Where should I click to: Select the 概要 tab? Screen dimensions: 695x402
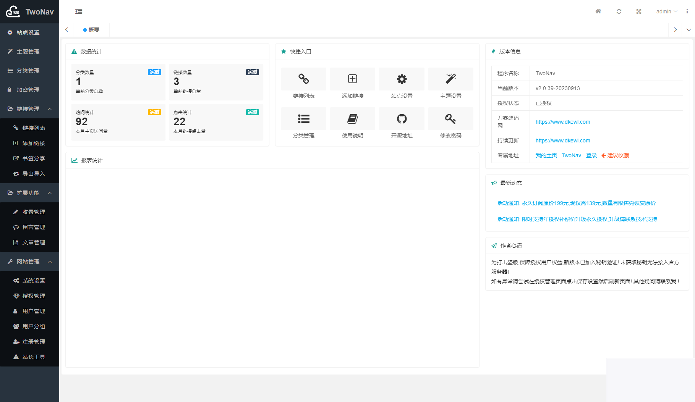pyautogui.click(x=92, y=30)
